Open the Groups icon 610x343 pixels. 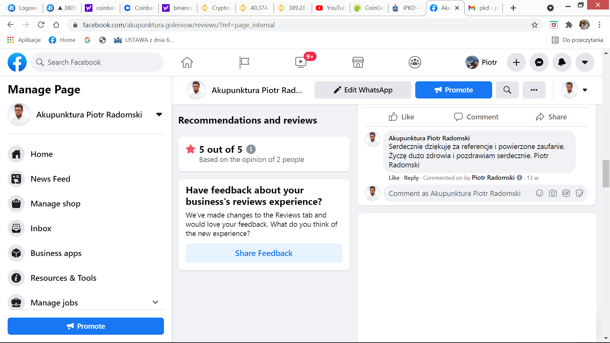(415, 62)
